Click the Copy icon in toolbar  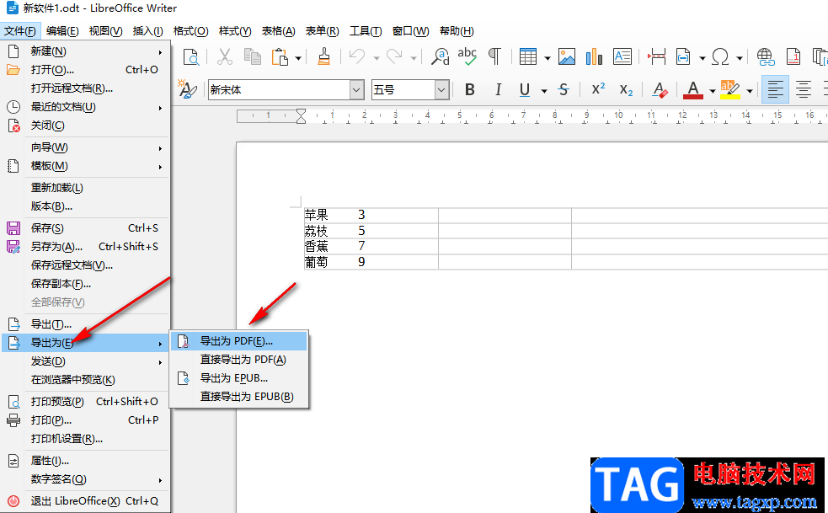253,56
